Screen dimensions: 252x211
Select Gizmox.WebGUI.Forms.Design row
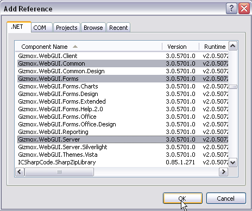(x=123, y=94)
